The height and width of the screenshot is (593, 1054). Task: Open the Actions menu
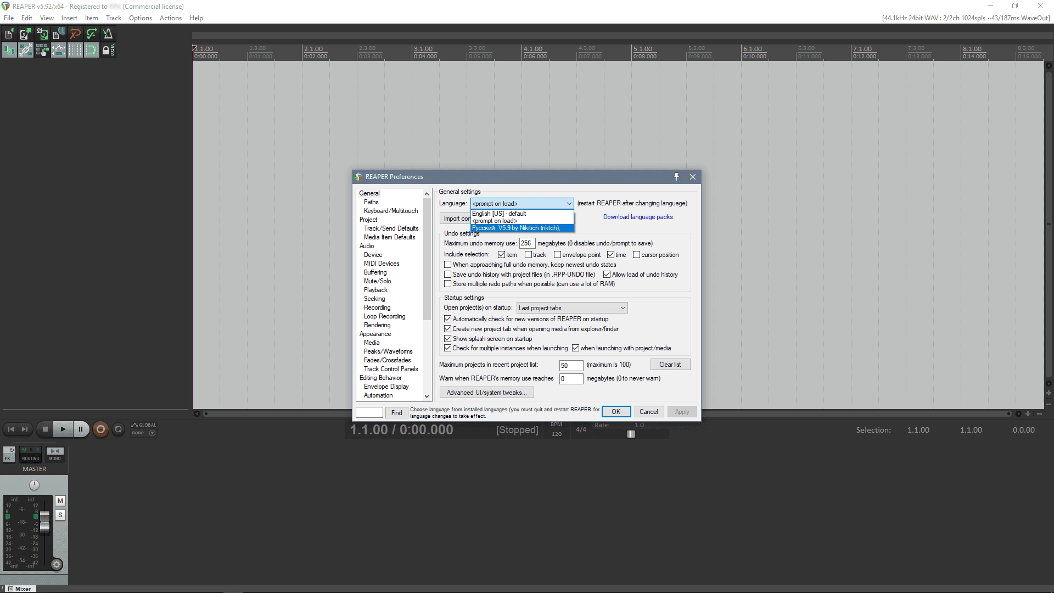click(x=171, y=18)
